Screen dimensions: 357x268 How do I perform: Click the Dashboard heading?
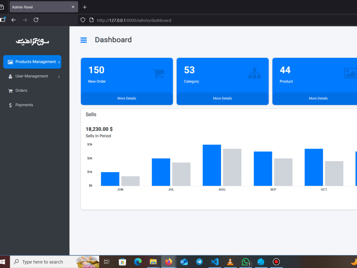(x=113, y=40)
